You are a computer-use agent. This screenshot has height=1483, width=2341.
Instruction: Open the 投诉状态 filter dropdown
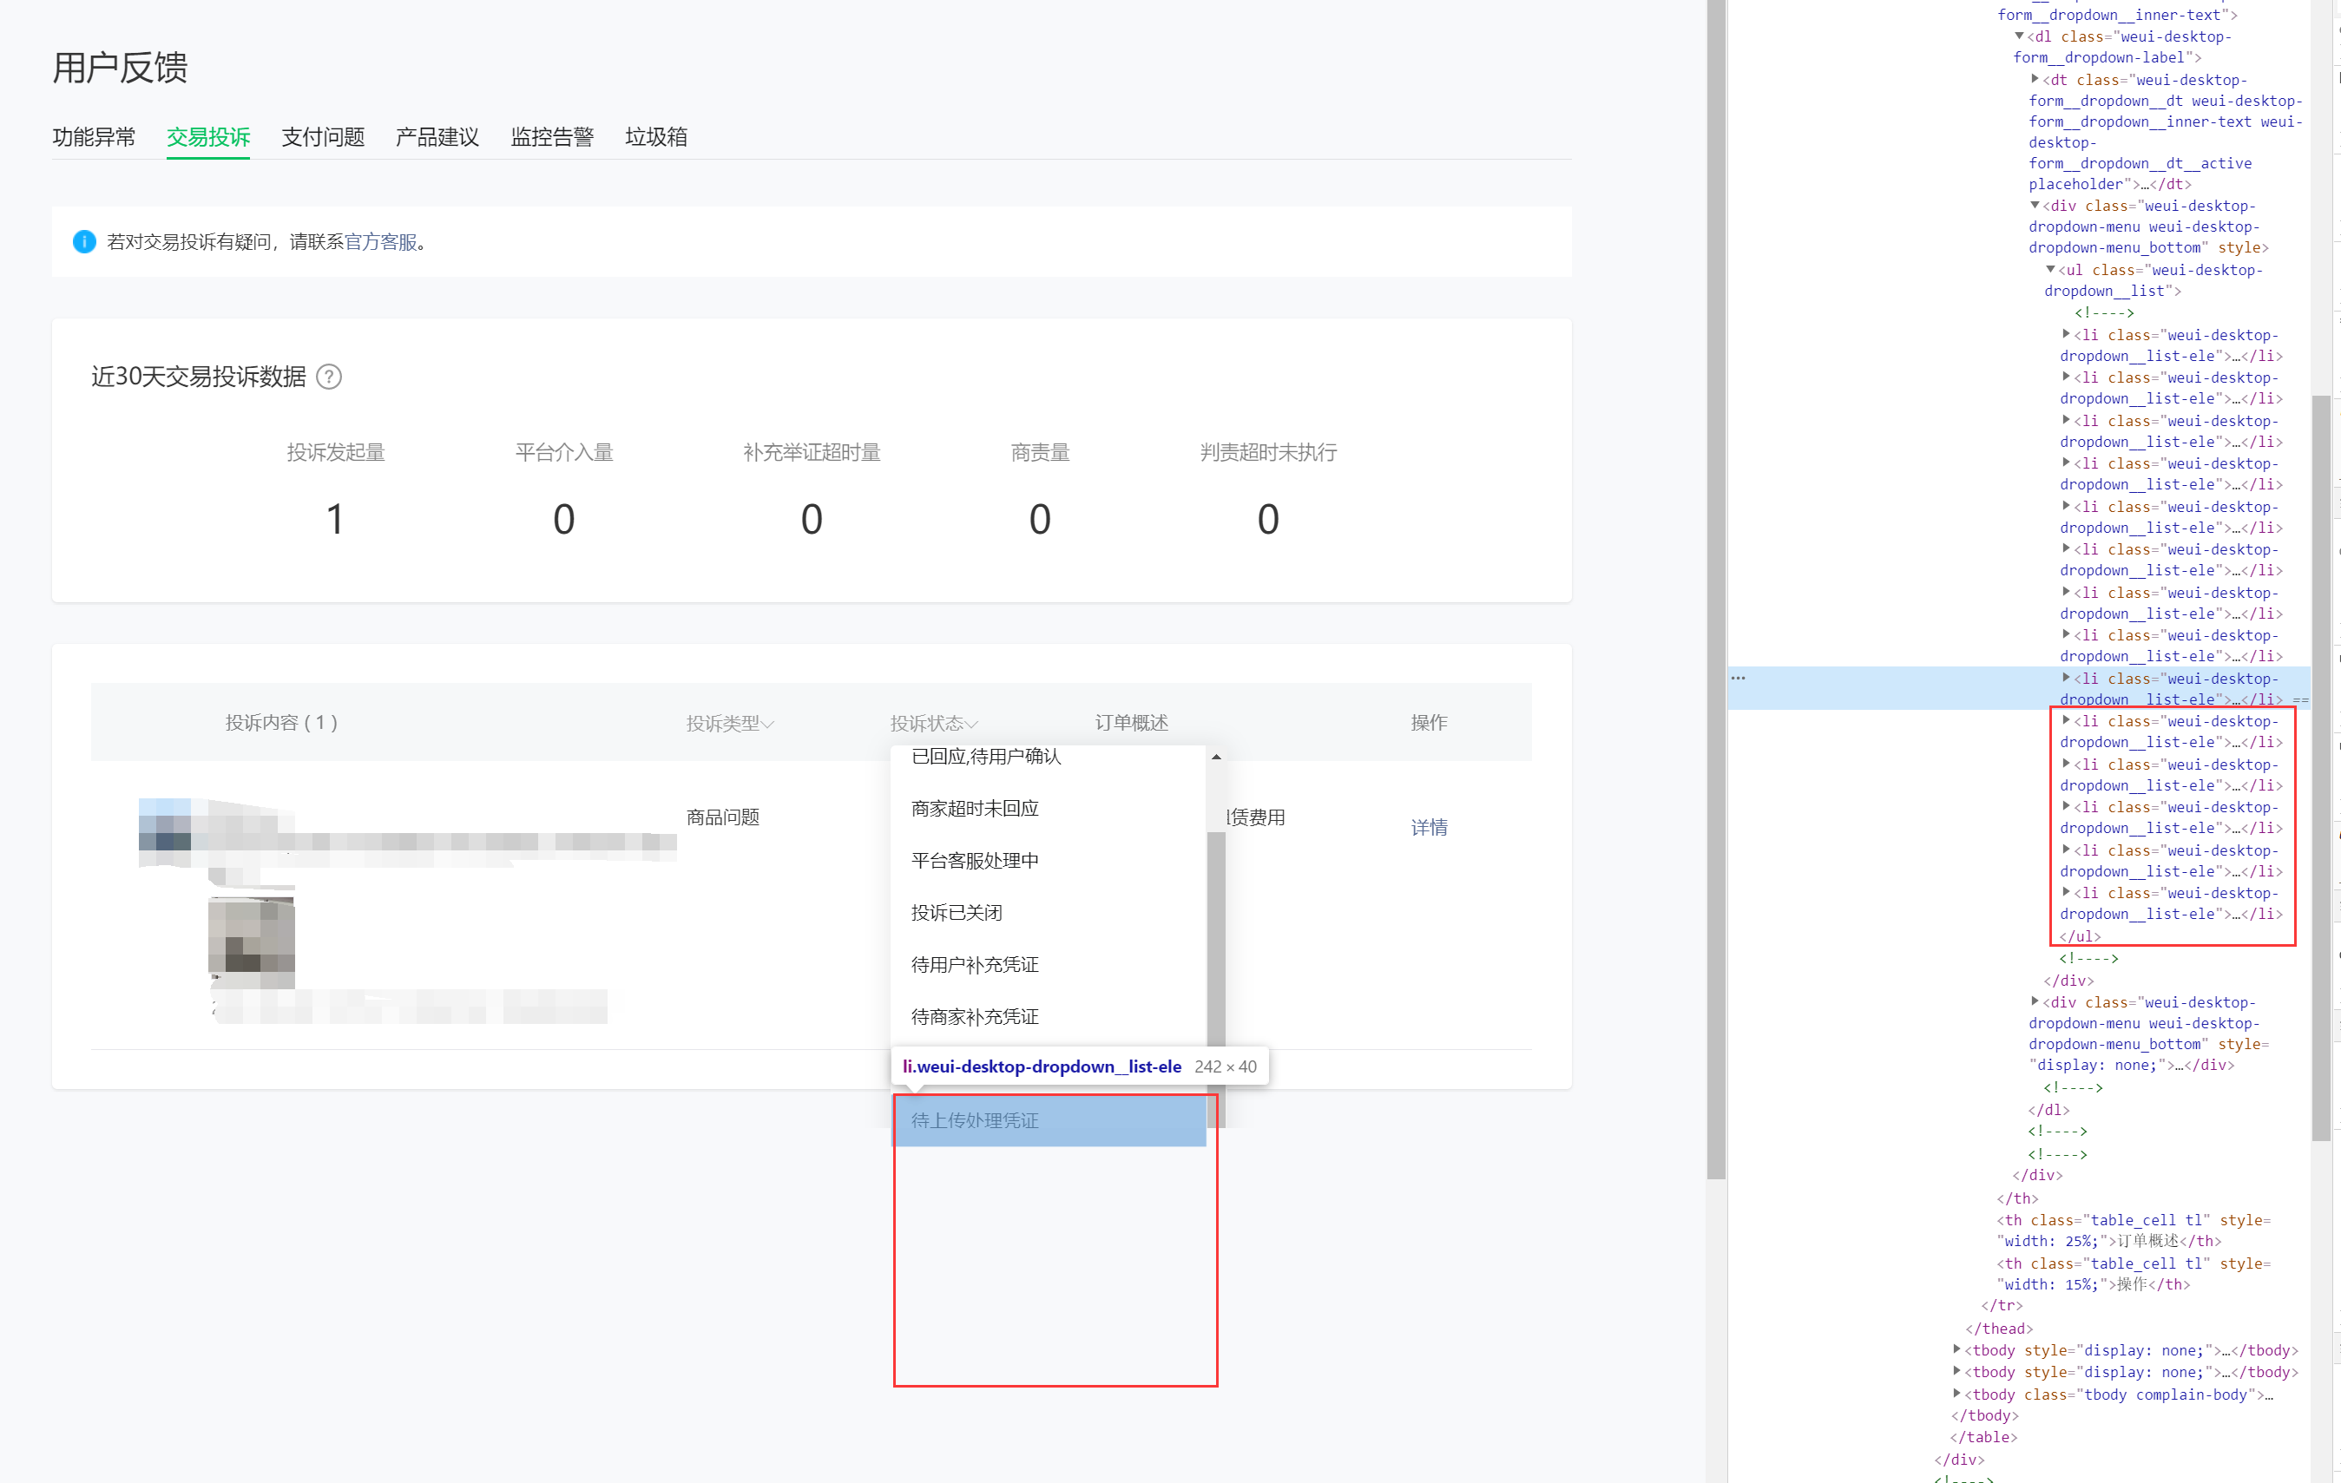coord(933,723)
